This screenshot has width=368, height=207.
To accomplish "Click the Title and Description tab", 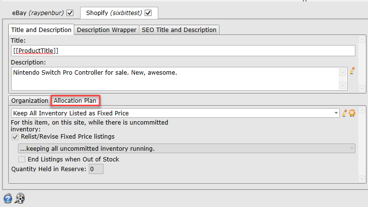I will click(x=41, y=30).
